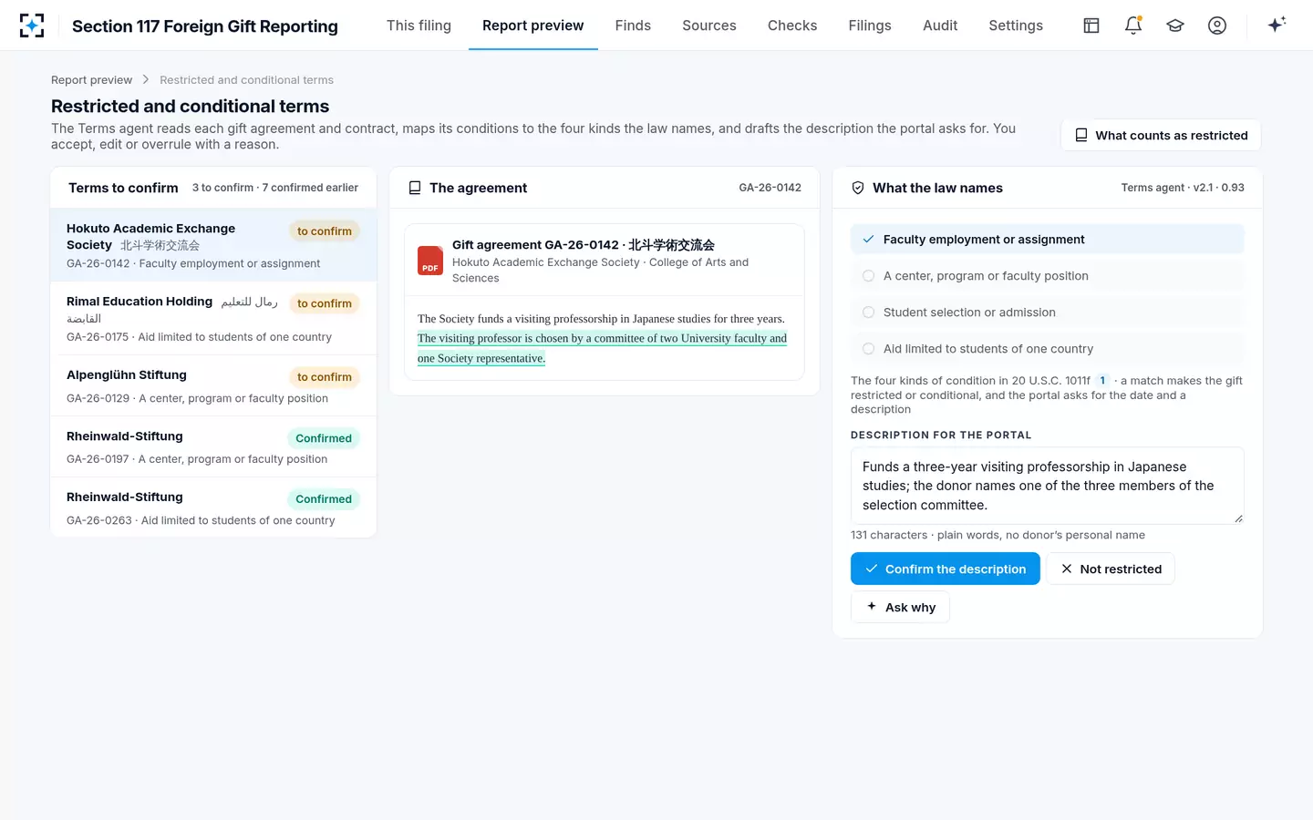Open the graduation cap help icon

(x=1175, y=26)
